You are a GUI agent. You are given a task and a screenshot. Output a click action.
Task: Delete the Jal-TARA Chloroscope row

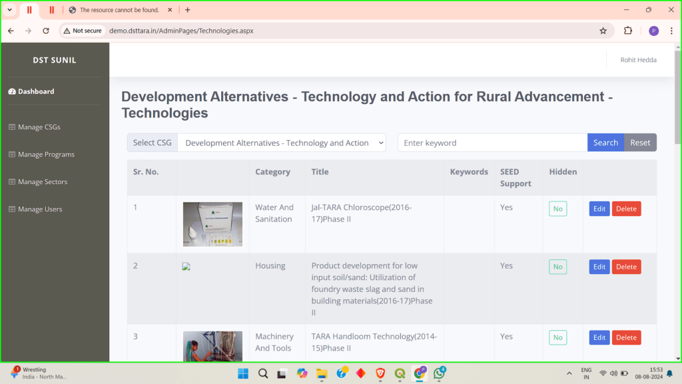point(626,209)
